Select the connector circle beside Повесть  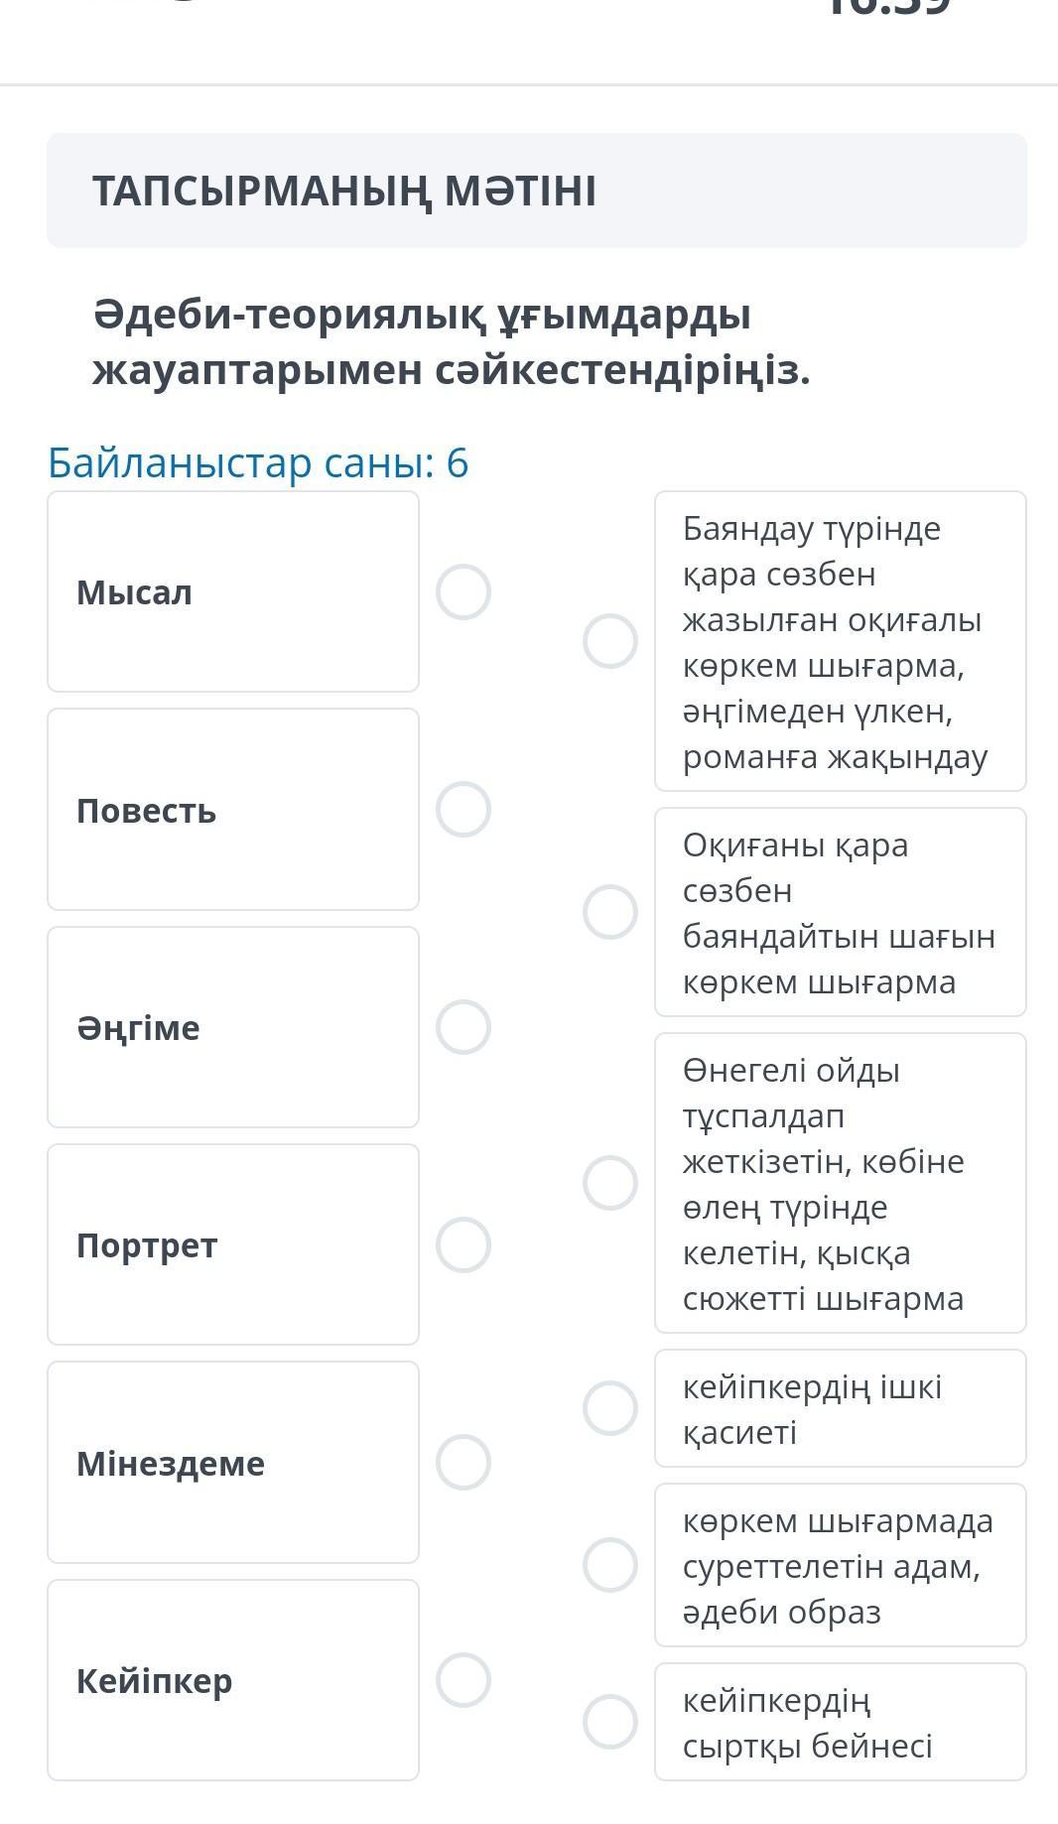click(463, 810)
